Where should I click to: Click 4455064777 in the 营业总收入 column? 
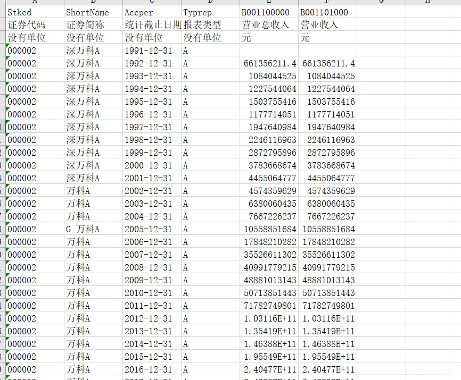coord(269,178)
